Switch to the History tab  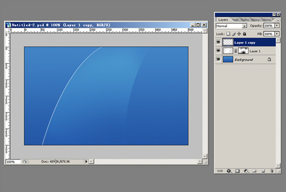coord(255,20)
